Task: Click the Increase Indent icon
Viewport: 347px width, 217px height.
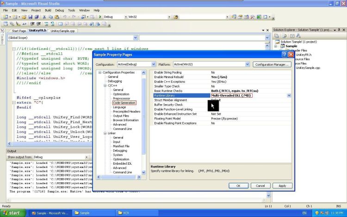Action: 39,24
